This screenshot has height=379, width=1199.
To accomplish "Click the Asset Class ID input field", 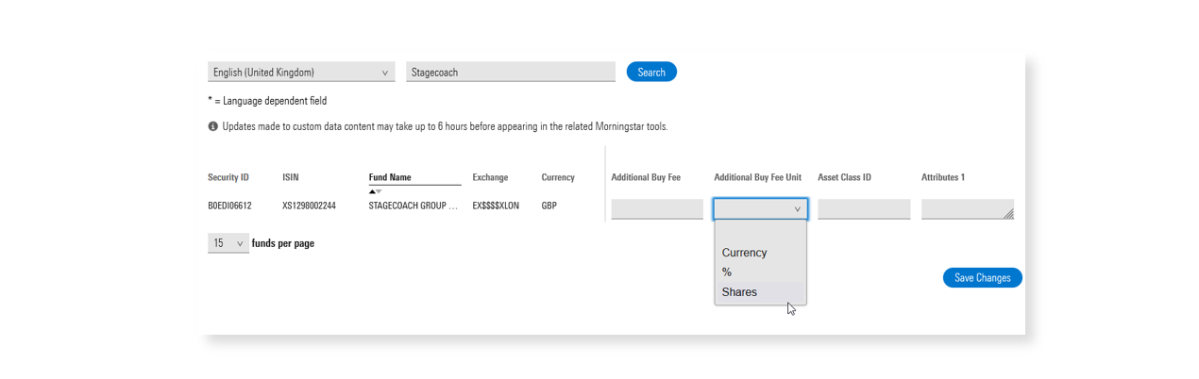I will 864,209.
